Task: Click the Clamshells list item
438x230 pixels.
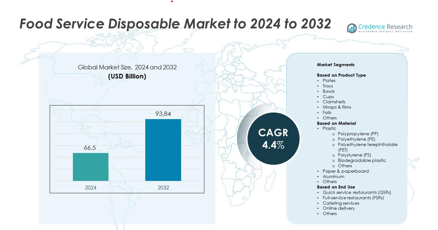Action: click(334, 102)
